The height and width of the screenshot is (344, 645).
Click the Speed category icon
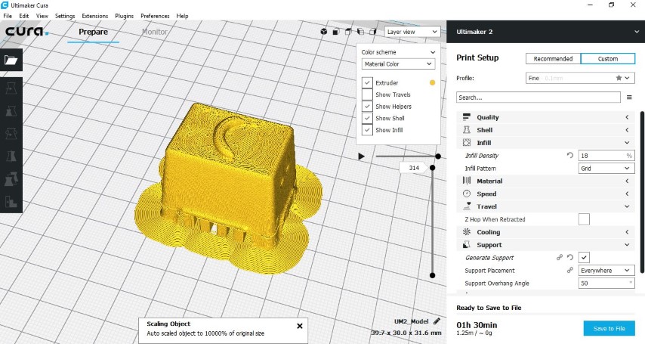coord(467,194)
